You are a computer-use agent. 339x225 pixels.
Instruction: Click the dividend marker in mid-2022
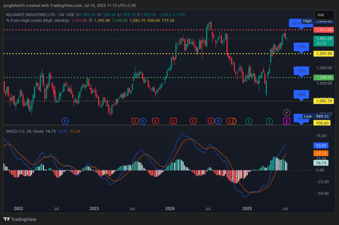tap(65, 121)
